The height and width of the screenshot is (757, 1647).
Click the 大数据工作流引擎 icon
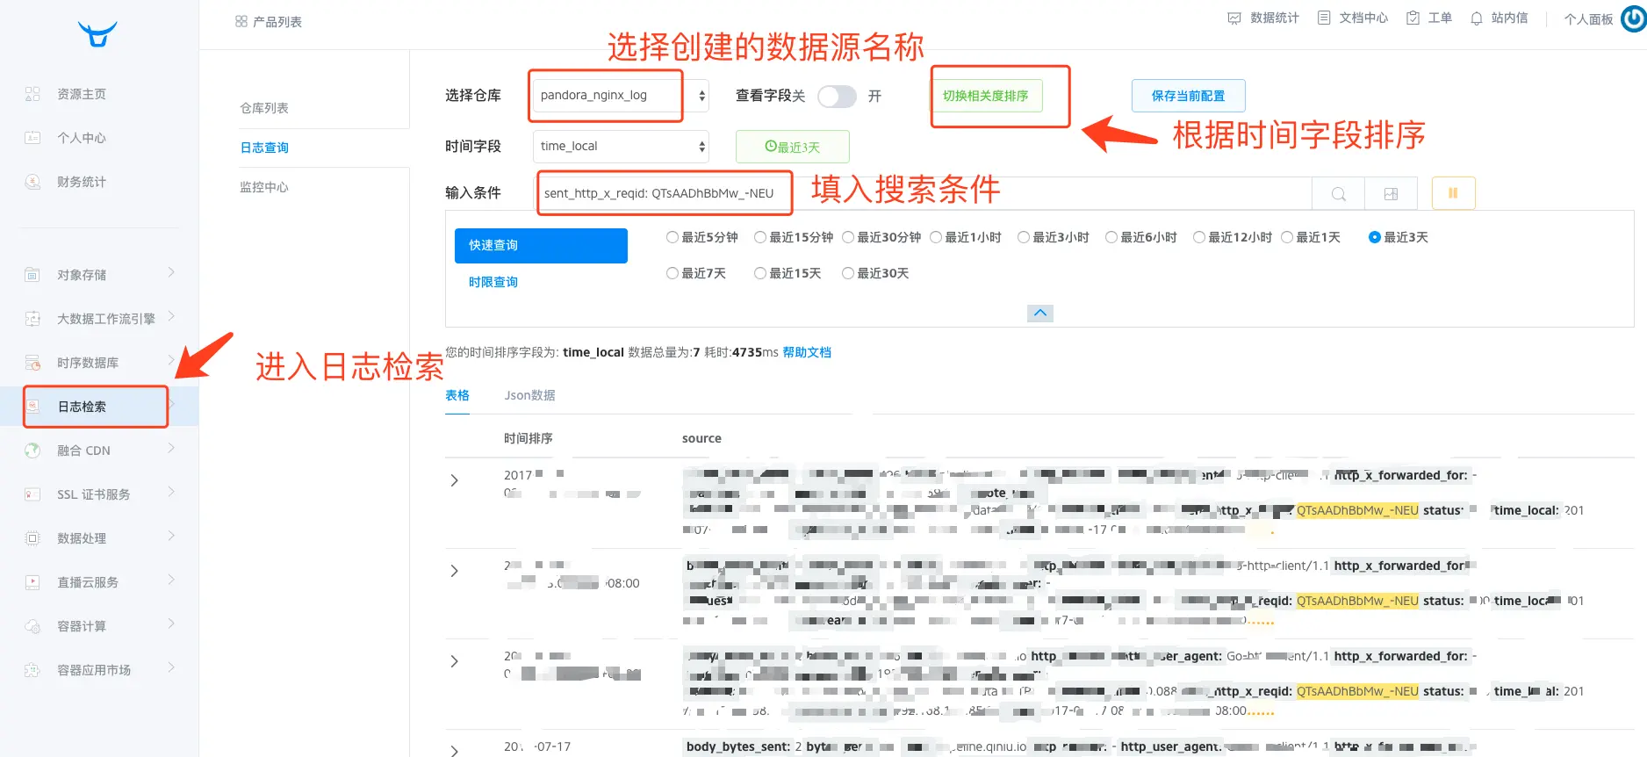tap(32, 319)
